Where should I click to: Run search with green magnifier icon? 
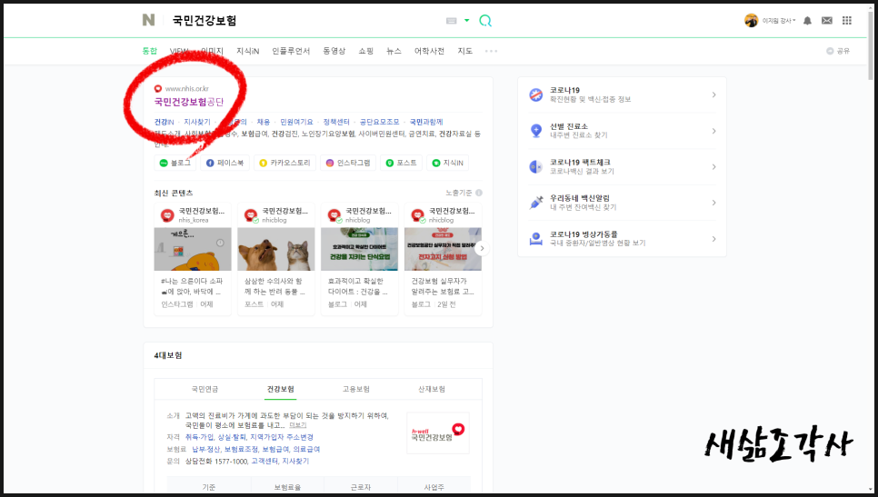(485, 21)
